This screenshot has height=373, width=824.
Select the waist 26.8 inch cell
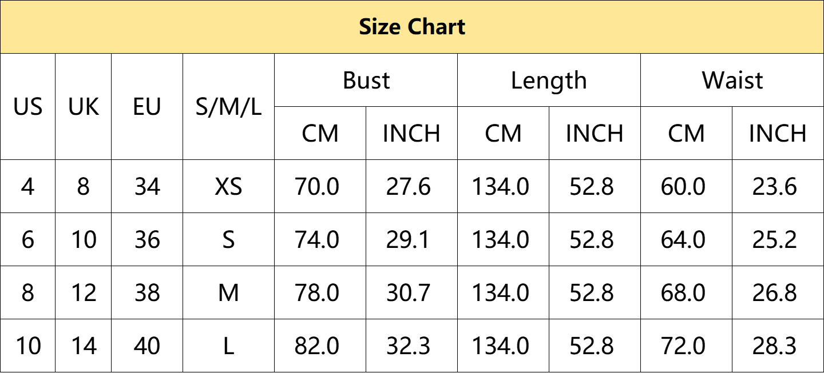pos(778,293)
